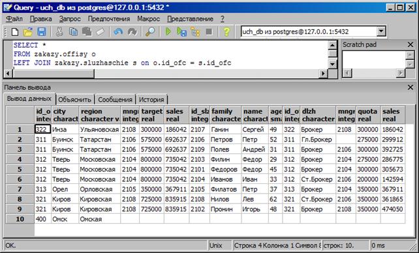Open the ? help menu
Viewport: 419px width, 253px height.
223,19
